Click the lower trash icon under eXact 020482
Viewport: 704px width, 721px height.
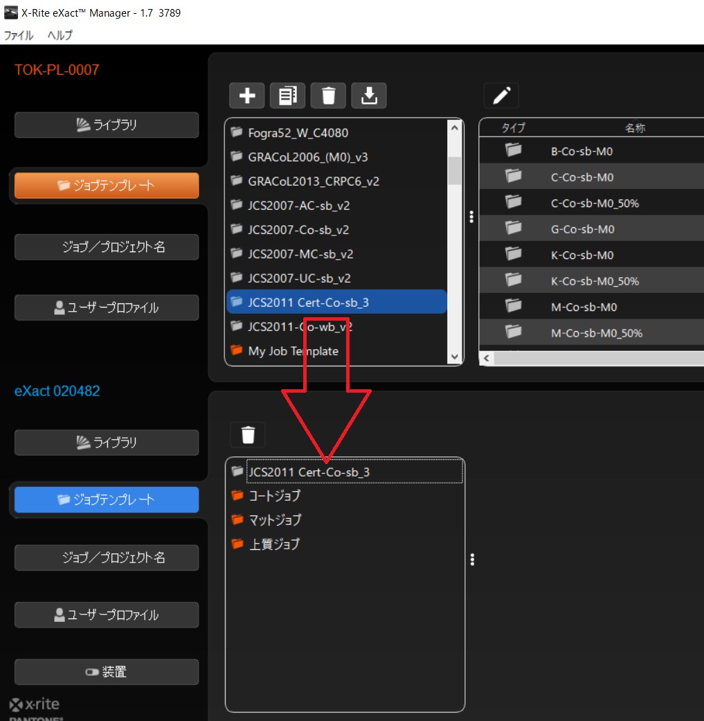point(248,434)
